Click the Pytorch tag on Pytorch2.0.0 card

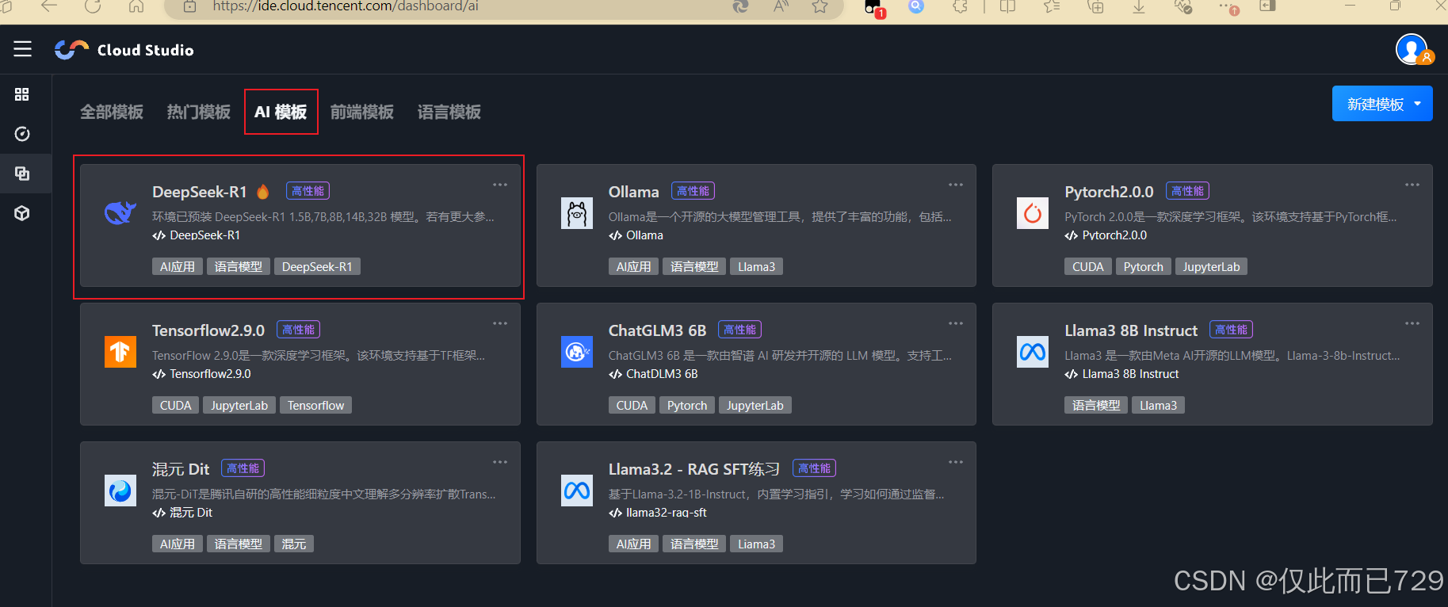click(x=1144, y=266)
